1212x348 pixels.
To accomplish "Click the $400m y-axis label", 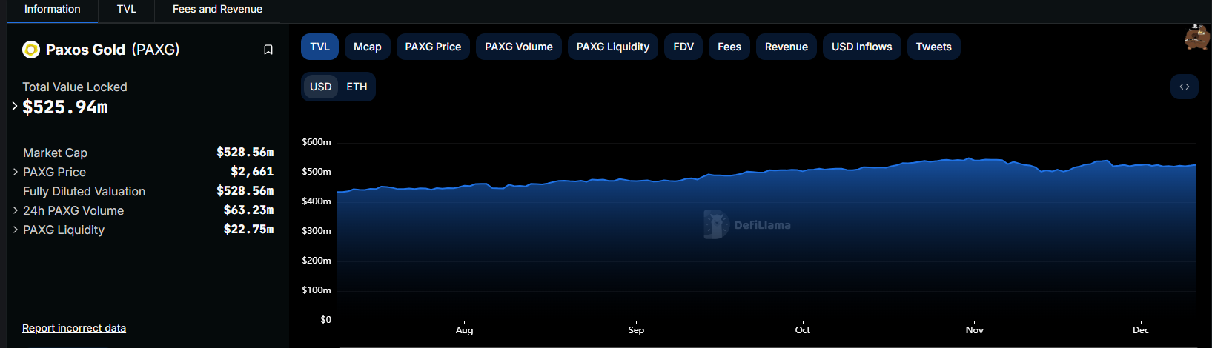I will pos(317,201).
